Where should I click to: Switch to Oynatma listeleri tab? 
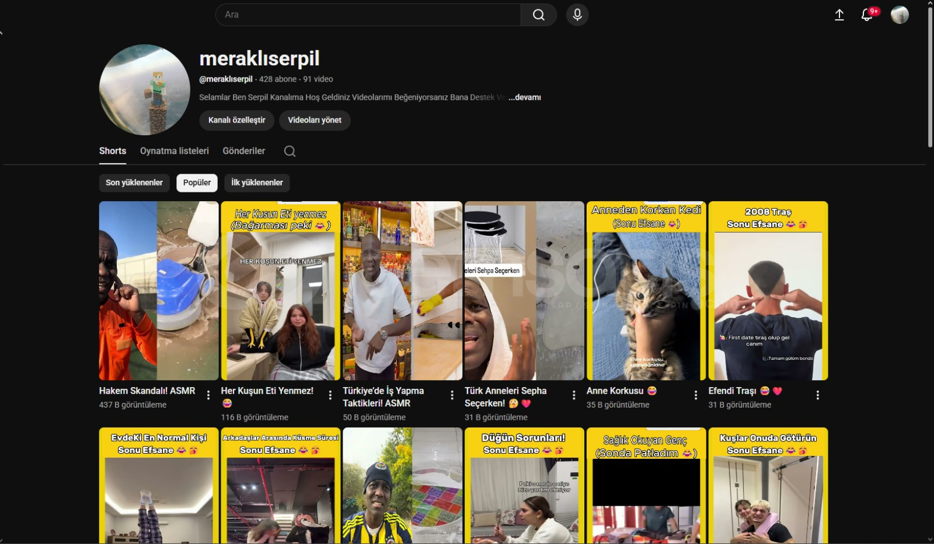point(175,151)
